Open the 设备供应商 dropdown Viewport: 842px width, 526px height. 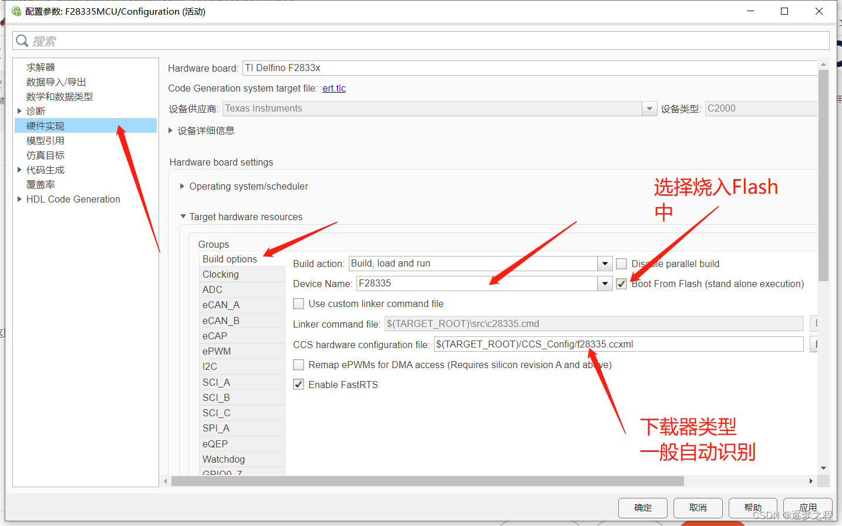coord(649,108)
